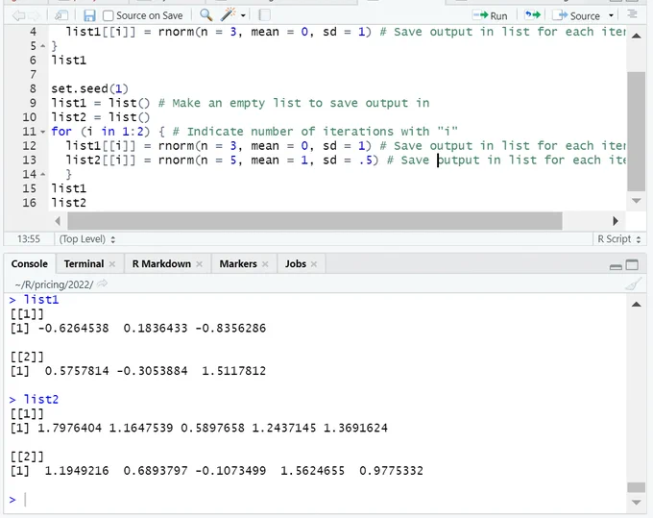Switch to the Markers tab
This screenshot has width=653, height=518.
[238, 263]
